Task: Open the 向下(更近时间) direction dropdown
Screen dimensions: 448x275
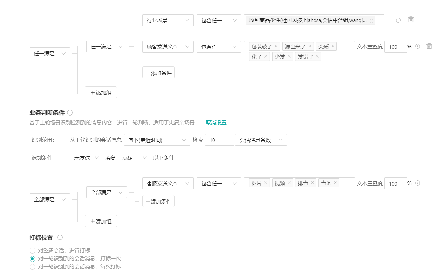Action: tap(157, 140)
